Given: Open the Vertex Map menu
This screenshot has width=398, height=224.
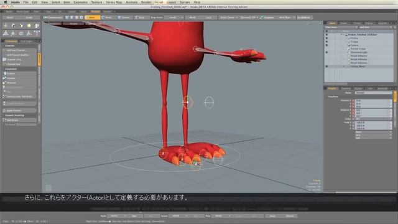Looking at the screenshot, I should click(x=114, y=2).
